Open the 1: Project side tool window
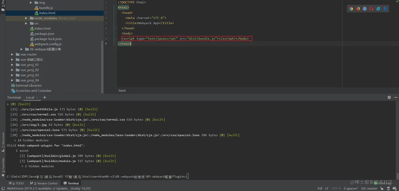 (3, 6)
